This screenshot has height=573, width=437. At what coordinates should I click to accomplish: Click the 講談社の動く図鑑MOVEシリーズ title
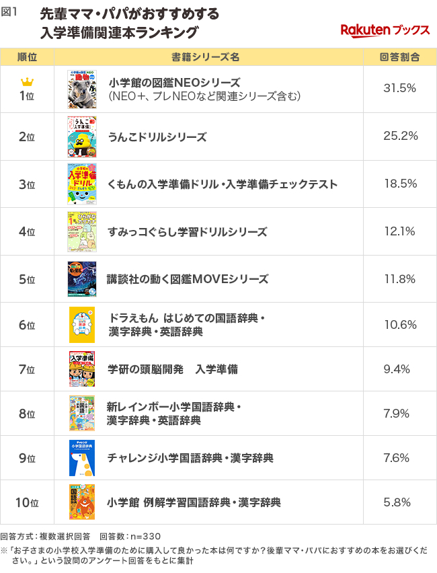click(x=188, y=279)
